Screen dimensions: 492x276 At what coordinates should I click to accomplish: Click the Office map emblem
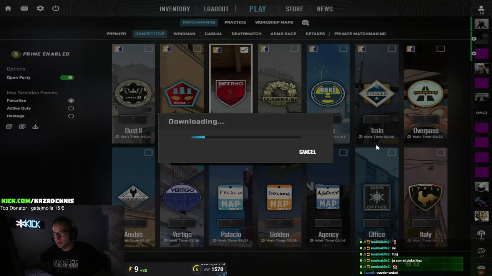click(377, 197)
